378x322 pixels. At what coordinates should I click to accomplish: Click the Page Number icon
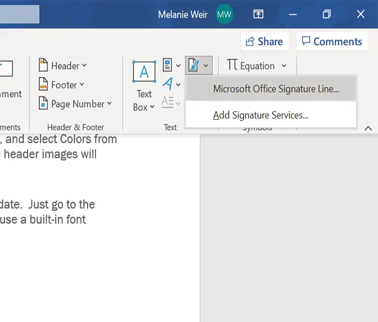click(x=43, y=103)
